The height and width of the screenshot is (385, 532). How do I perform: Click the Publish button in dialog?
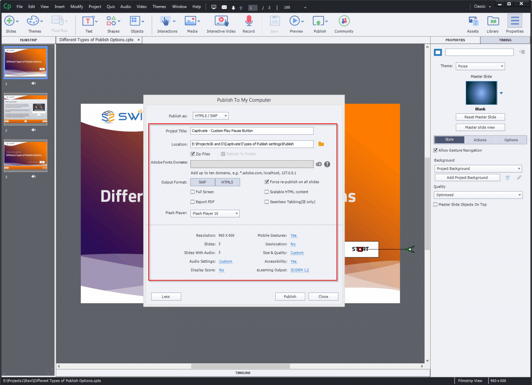[x=290, y=297]
